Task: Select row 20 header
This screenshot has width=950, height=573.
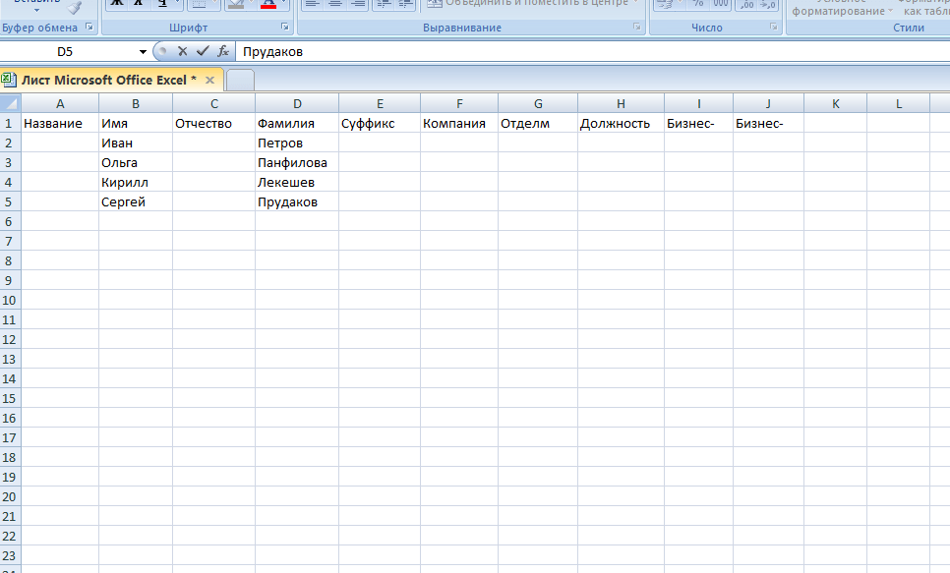Action: [9, 496]
